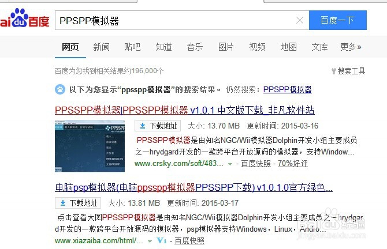
Task: Expand dropdown arrow next to xiazaiba.com URL
Action: click(150, 242)
